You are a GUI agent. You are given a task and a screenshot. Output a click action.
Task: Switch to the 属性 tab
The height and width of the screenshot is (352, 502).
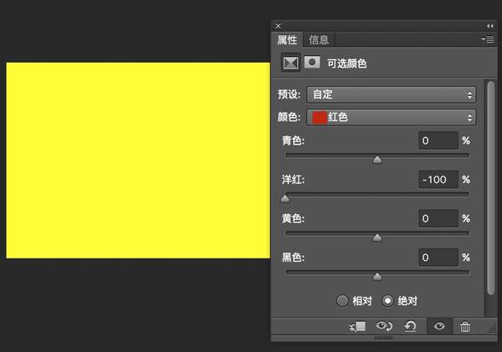coord(287,40)
